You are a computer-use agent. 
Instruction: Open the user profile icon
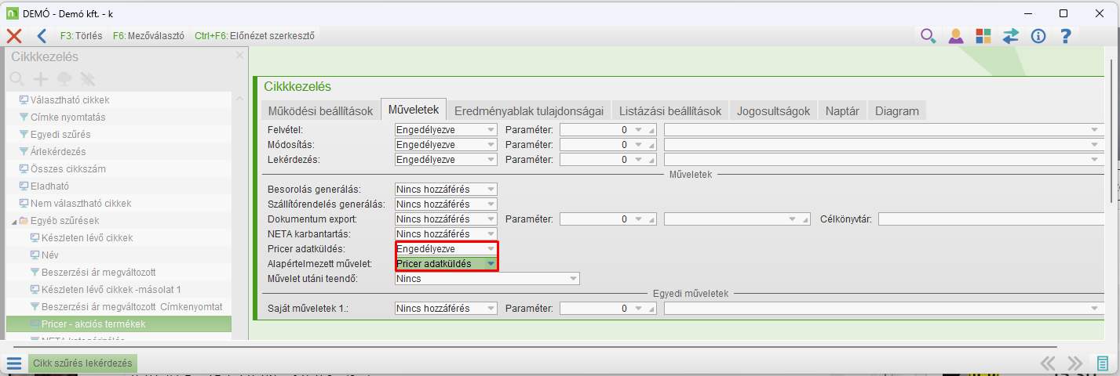pos(956,35)
